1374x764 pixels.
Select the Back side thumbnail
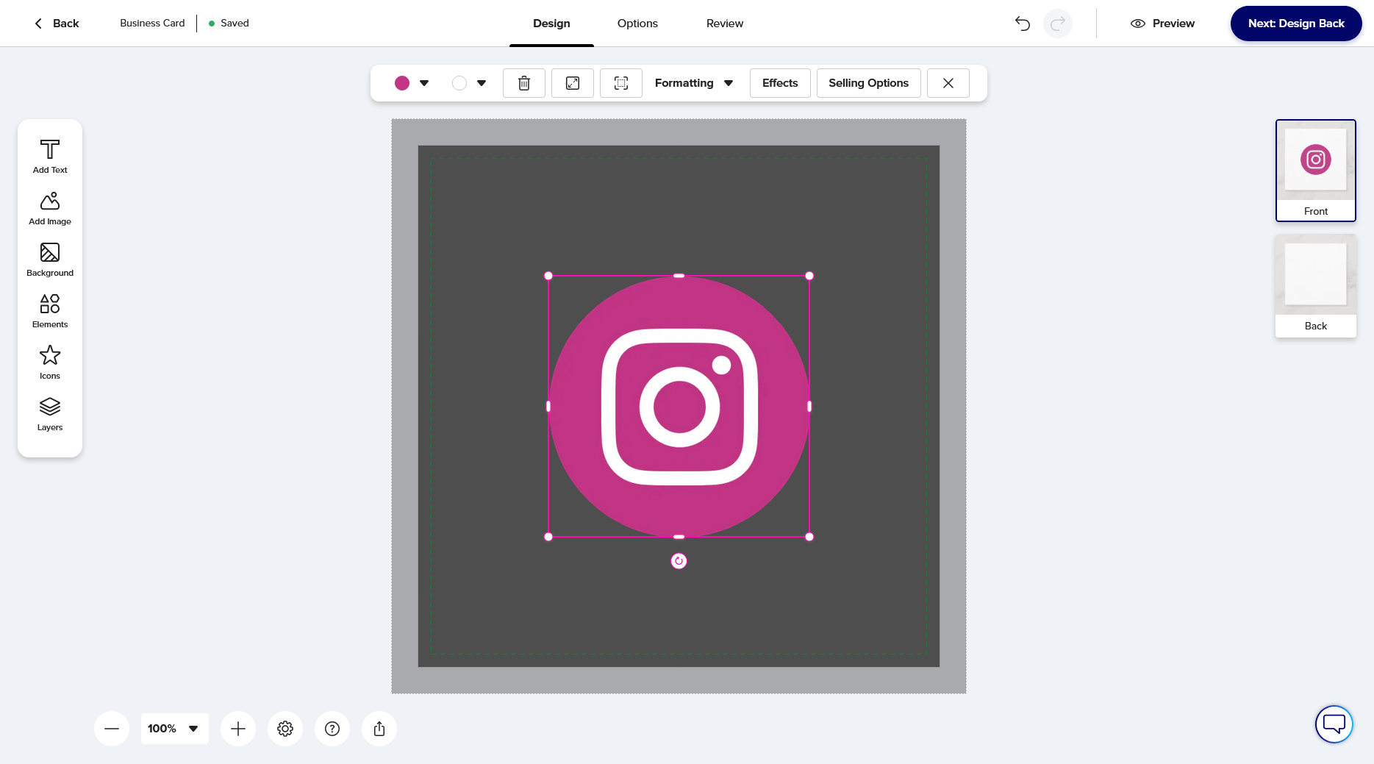(1316, 285)
